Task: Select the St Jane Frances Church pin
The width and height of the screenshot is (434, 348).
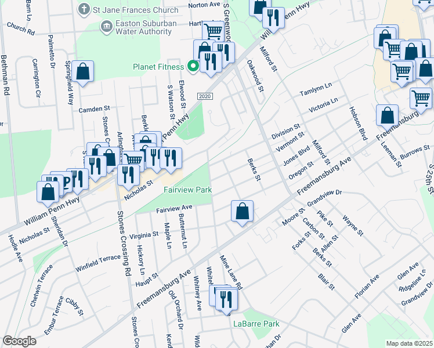Action: 84,9
